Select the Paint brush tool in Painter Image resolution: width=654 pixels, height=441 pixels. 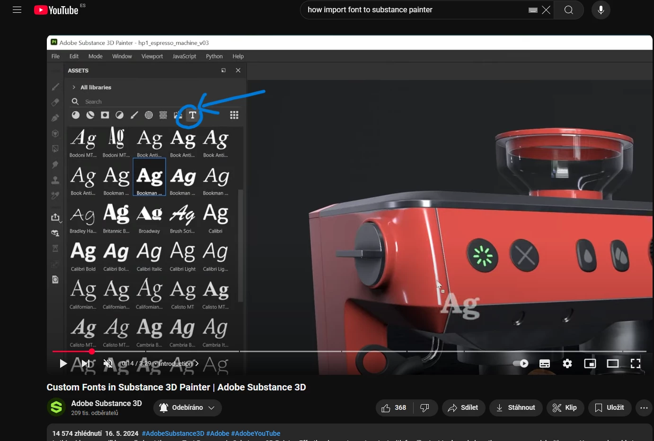[55, 87]
